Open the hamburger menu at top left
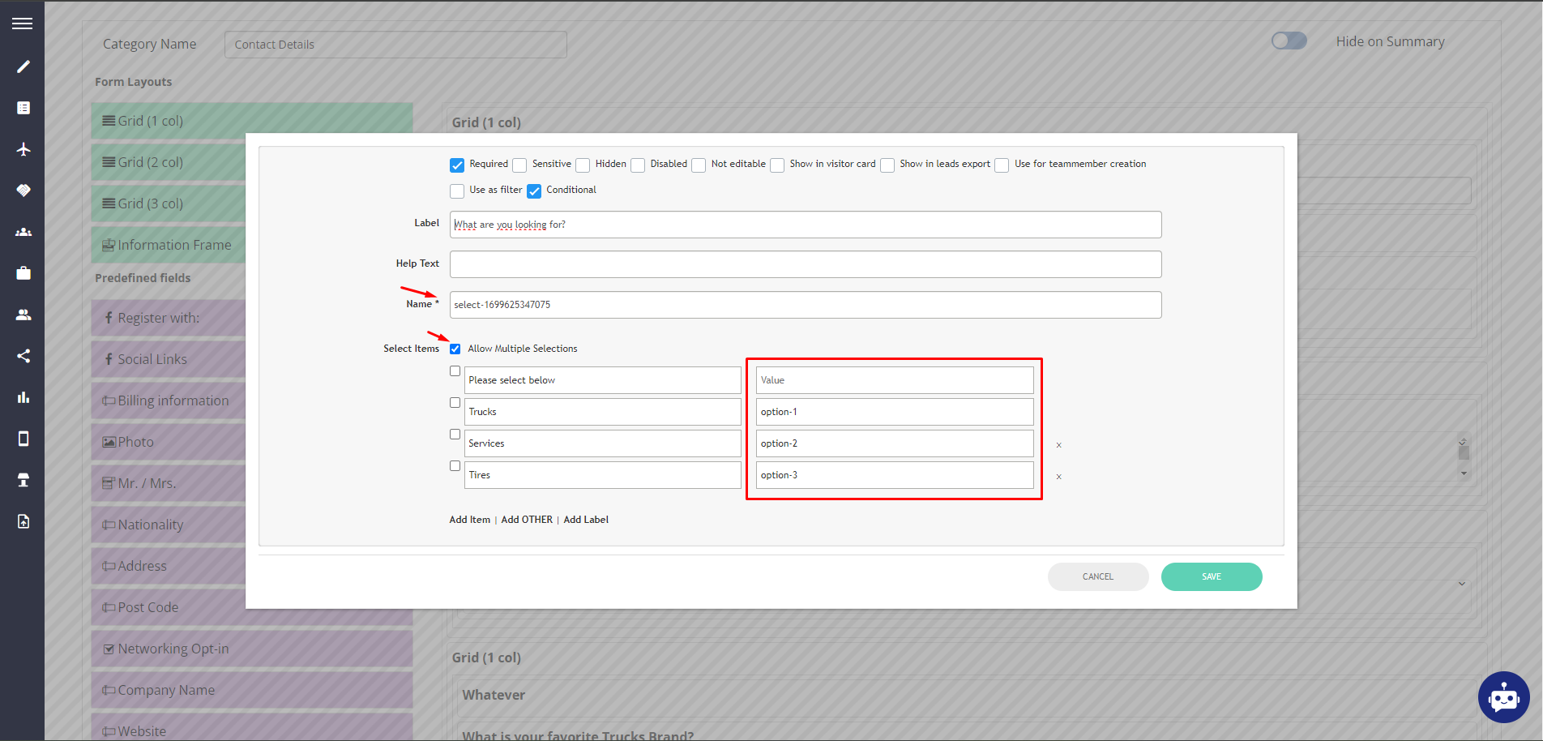The image size is (1543, 741). click(x=23, y=23)
